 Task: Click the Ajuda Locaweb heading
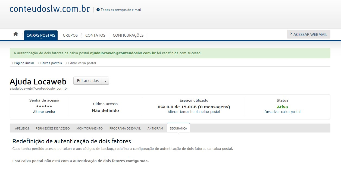tap(38, 81)
